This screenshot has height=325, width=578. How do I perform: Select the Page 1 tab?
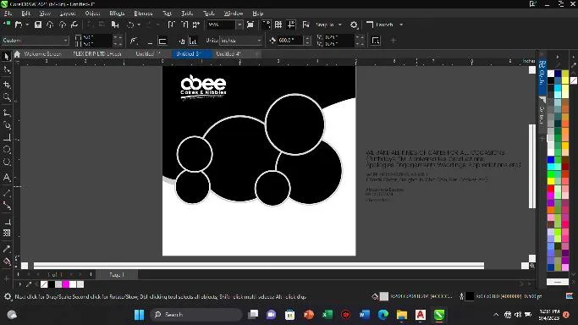coord(117,274)
